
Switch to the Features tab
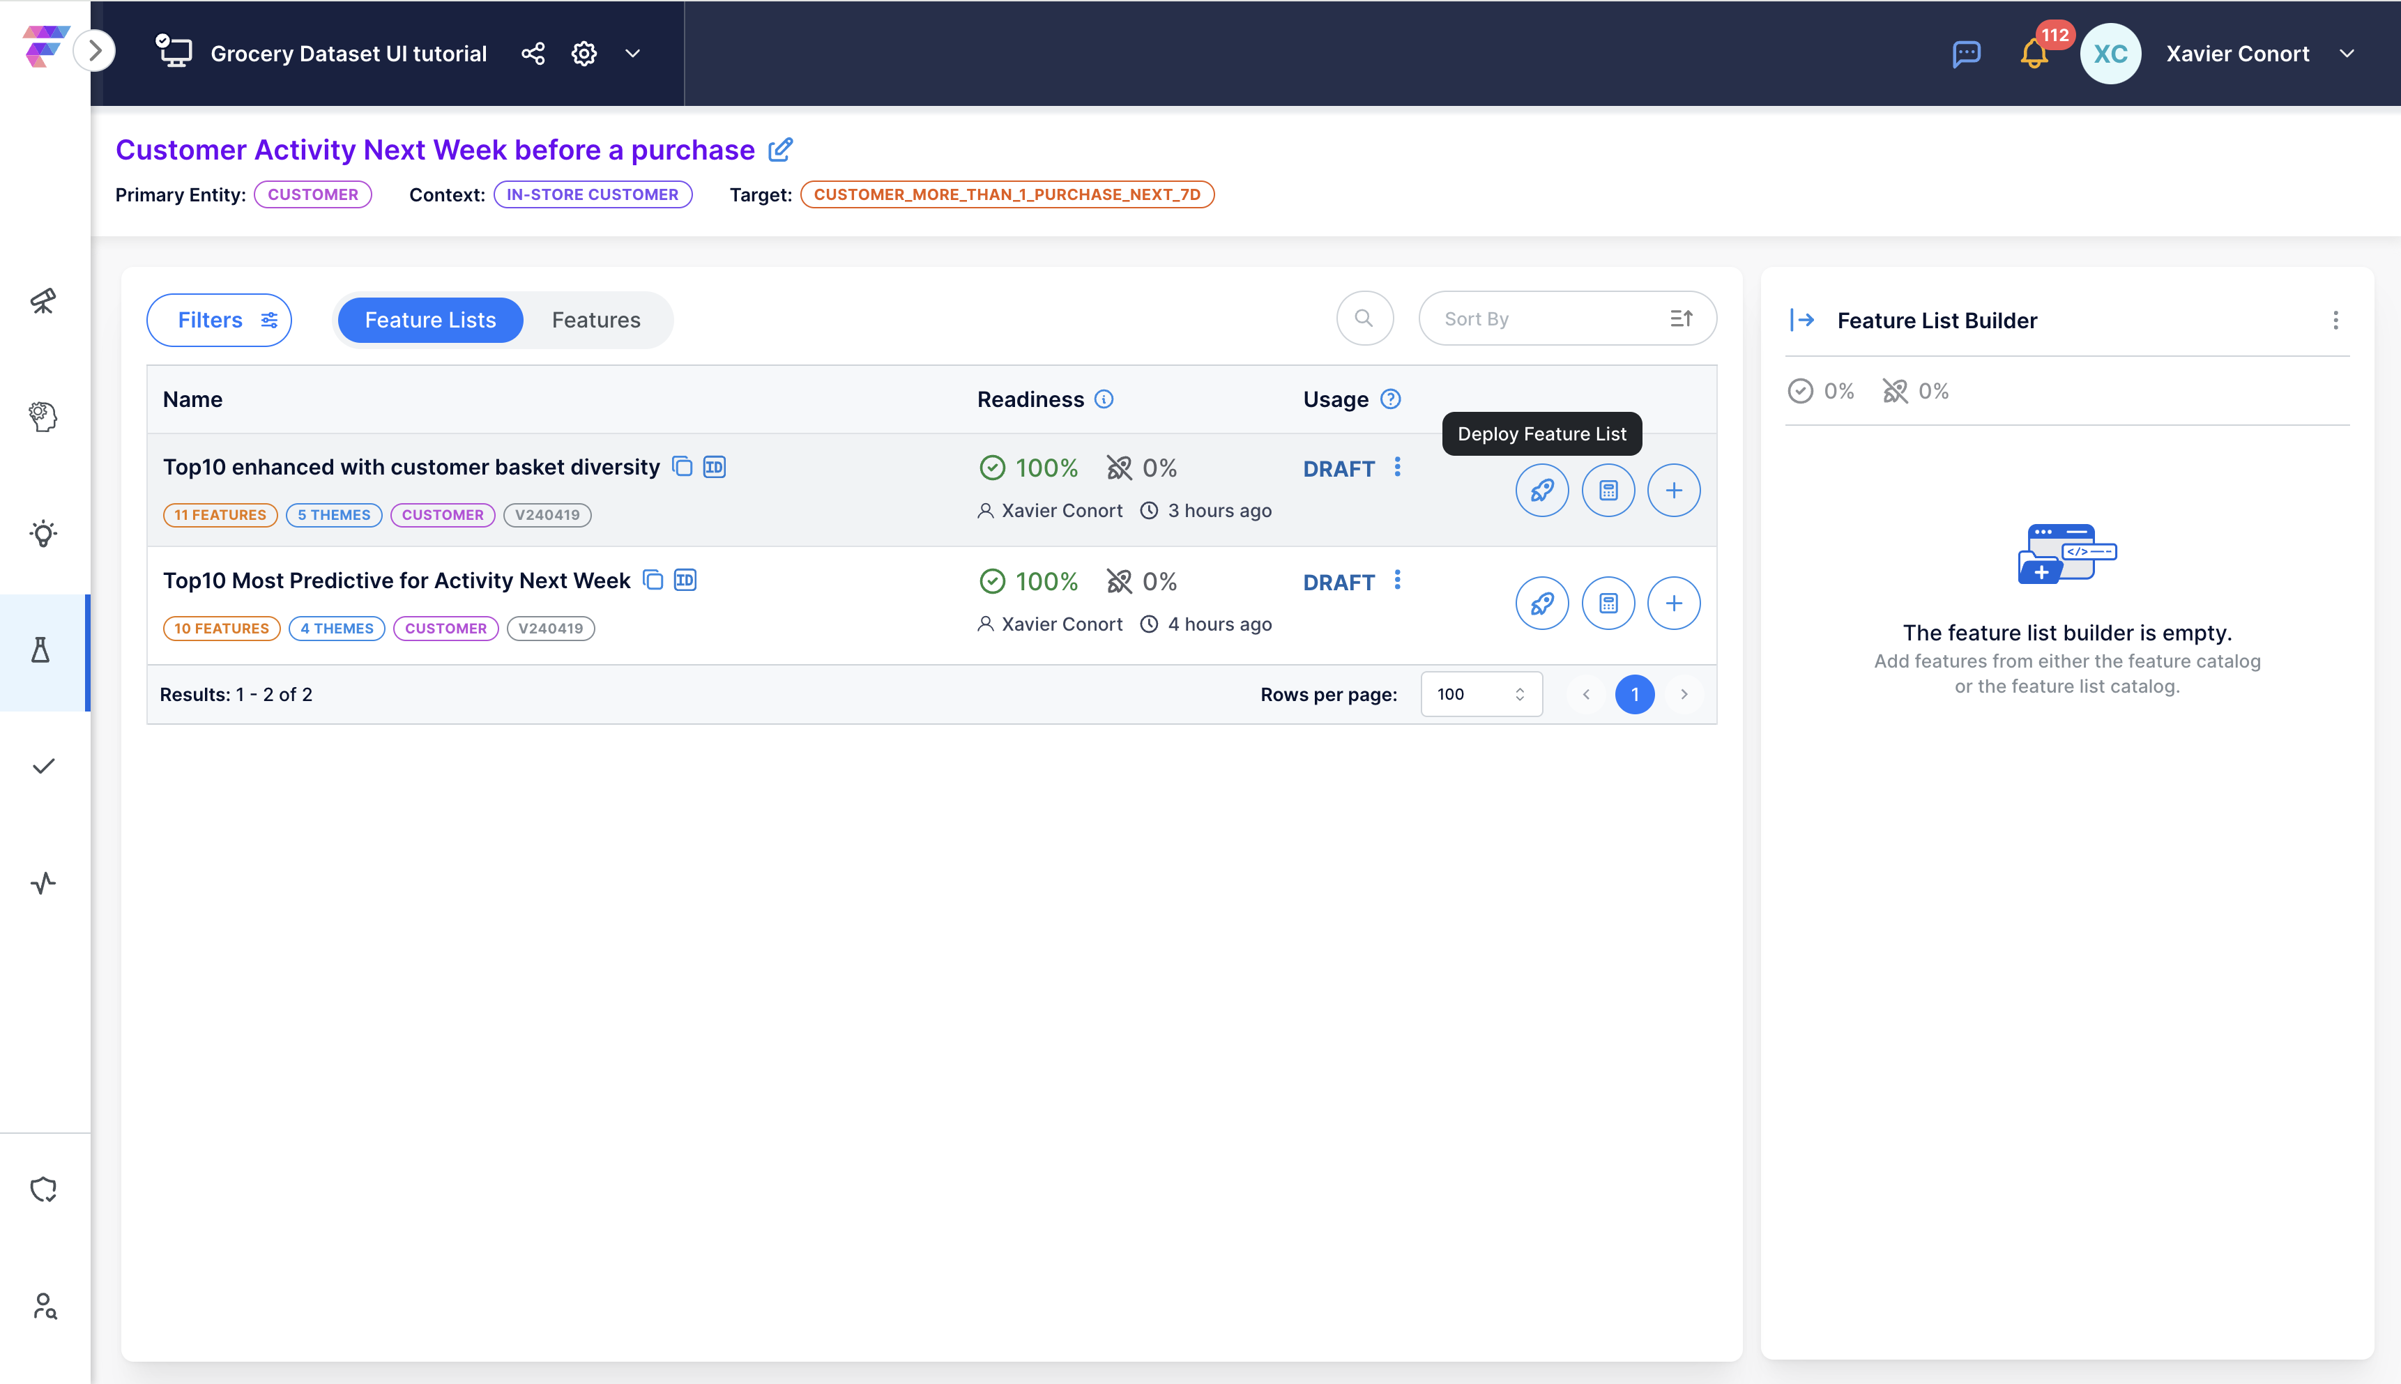[x=596, y=321]
